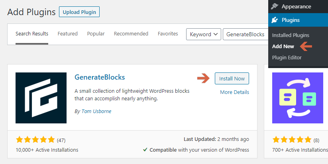Viewport: 328px width, 164px height.
Task: Click the GenerateBlocks plugin logo icon
Action: point(41,98)
